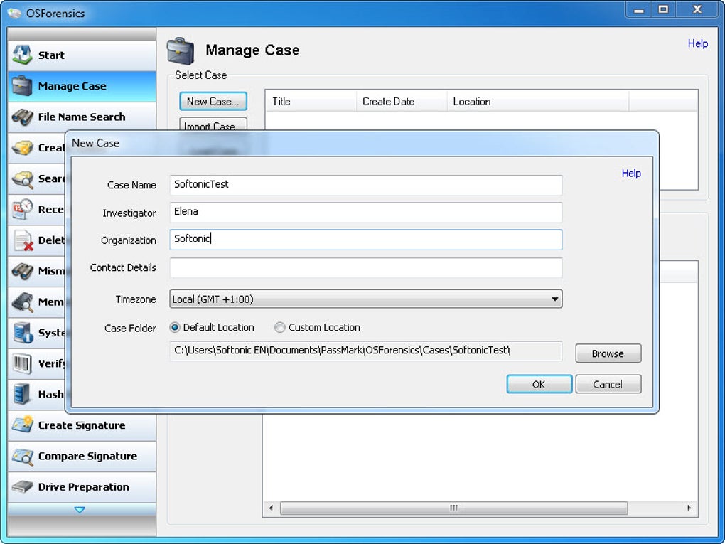
Task: Click the Deleted Files document icon
Action: pyautogui.click(x=23, y=240)
